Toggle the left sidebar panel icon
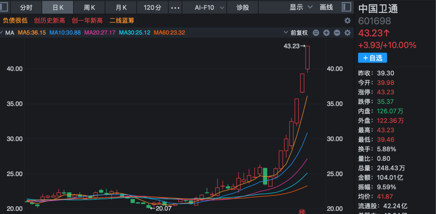The width and height of the screenshot is (436, 214). (4, 7)
